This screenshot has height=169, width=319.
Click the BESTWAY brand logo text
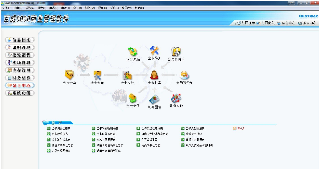click(308, 16)
